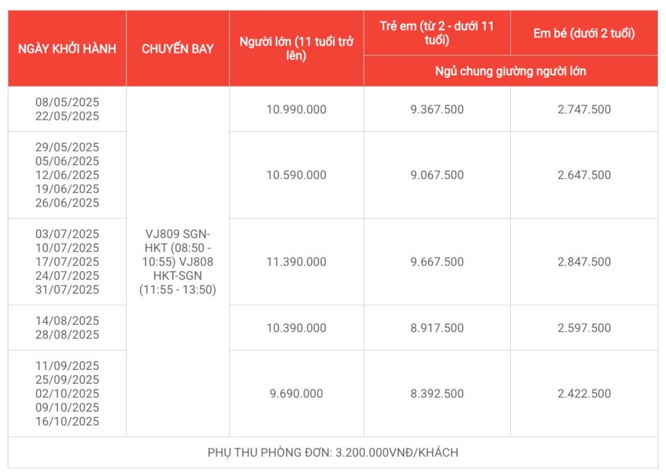Image resolution: width=666 pixels, height=475 pixels.
Task: Click adult price 10.590.000
Action: tap(297, 175)
